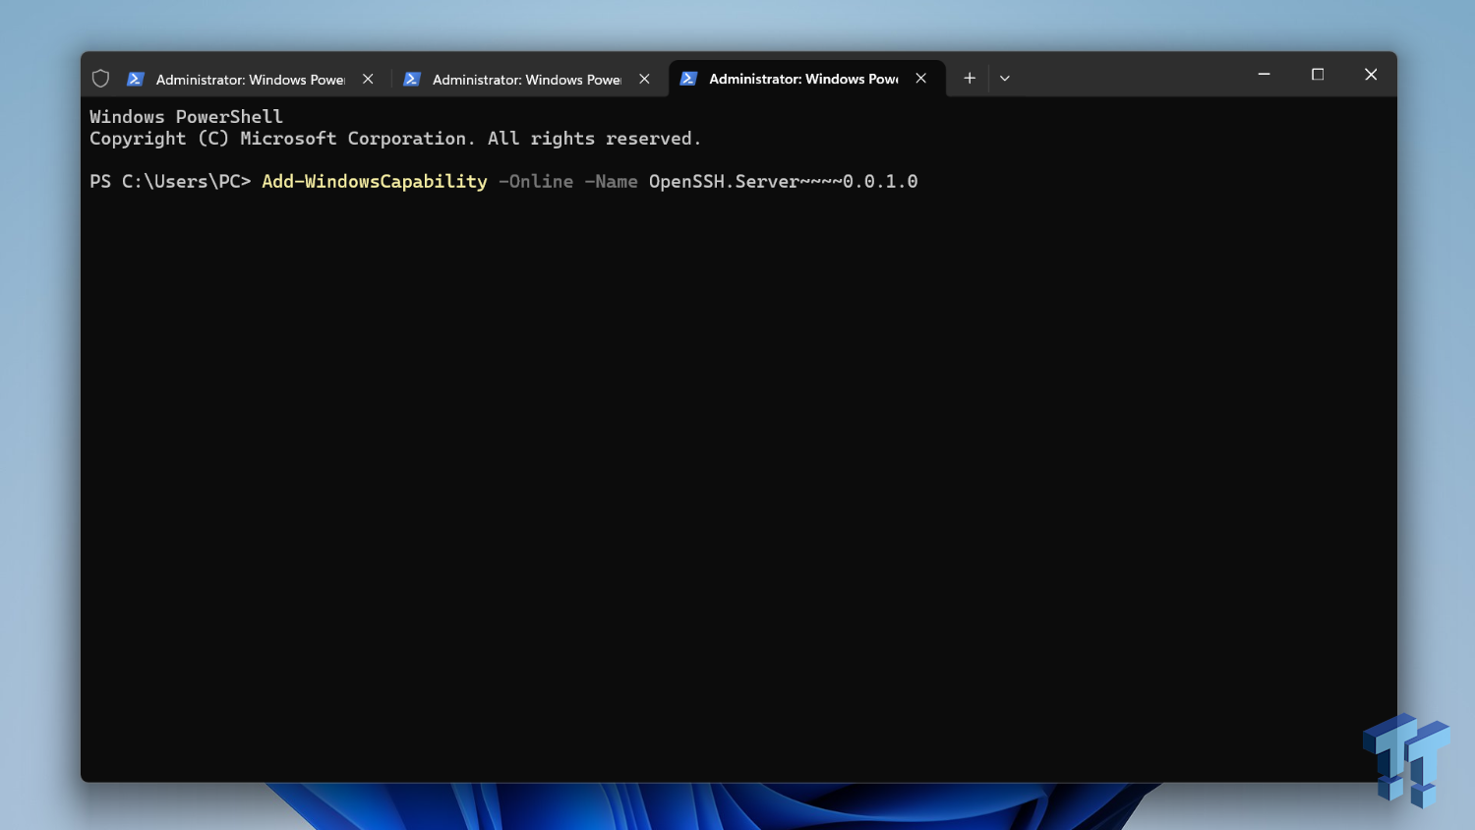Minimize the Terminal window
The image size is (1475, 830).
[x=1264, y=75]
